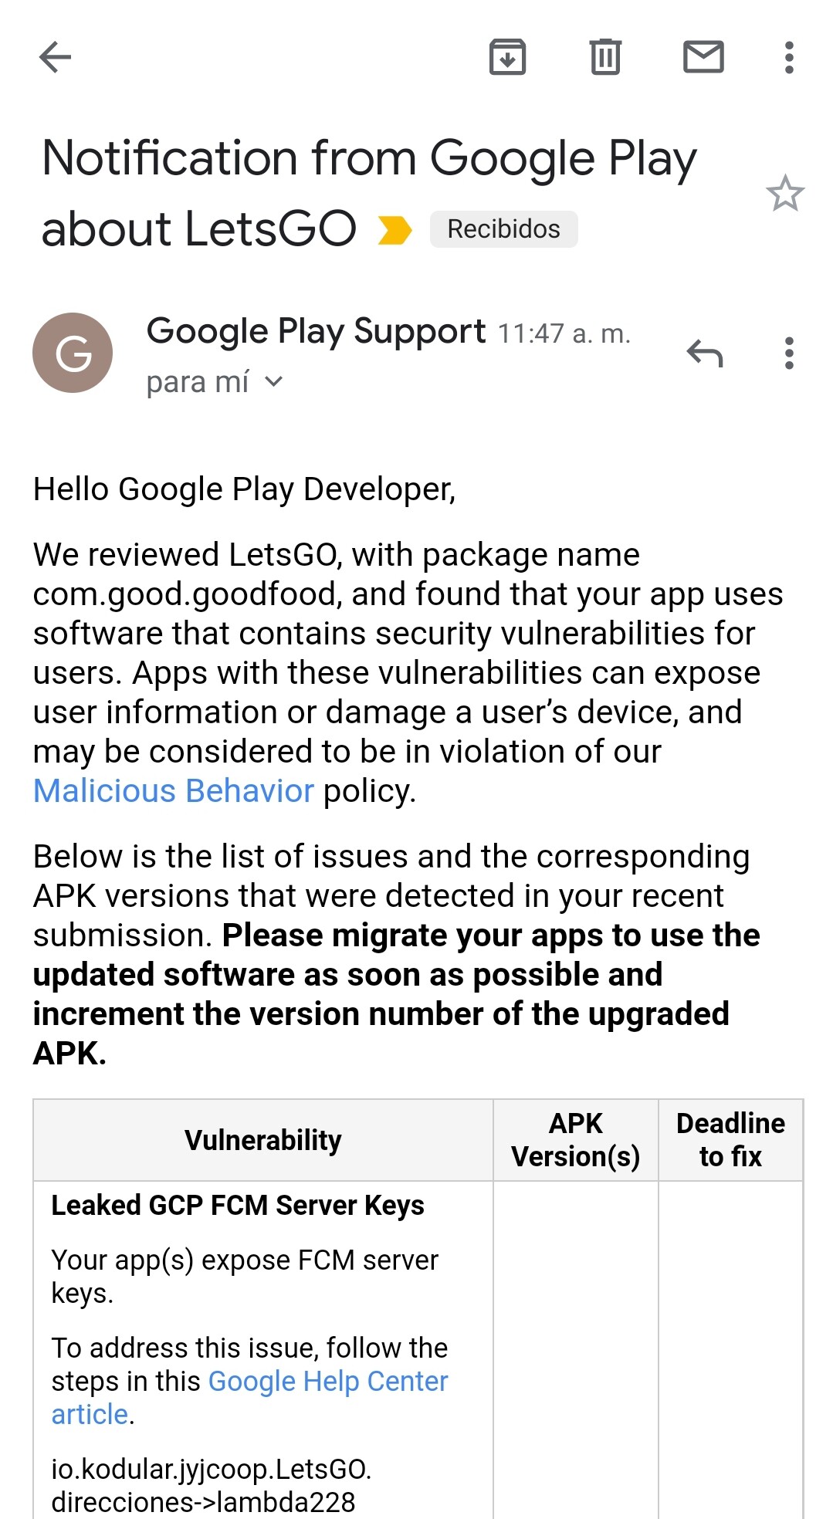Star this email
This screenshot has width=833, height=1519.
point(785,194)
